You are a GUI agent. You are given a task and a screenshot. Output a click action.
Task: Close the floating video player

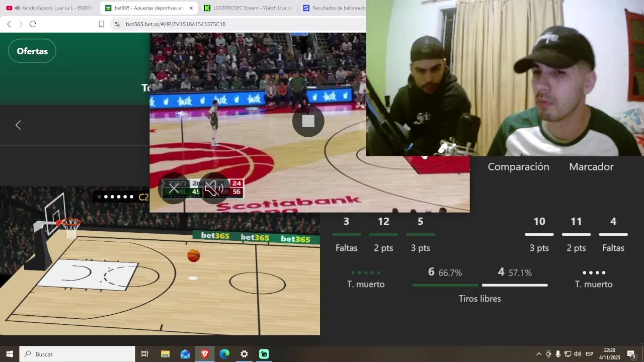(x=174, y=189)
